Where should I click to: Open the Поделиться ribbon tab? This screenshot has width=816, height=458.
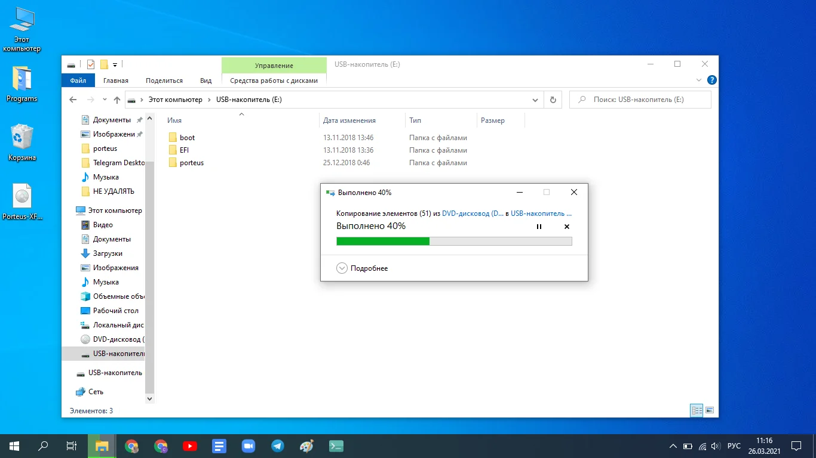(164, 81)
